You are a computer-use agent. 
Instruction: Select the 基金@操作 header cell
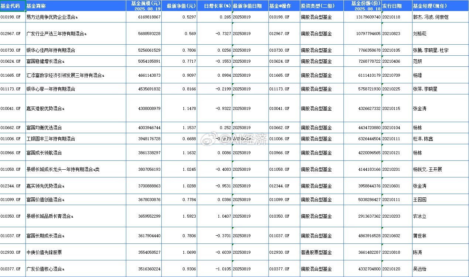point(284,6)
